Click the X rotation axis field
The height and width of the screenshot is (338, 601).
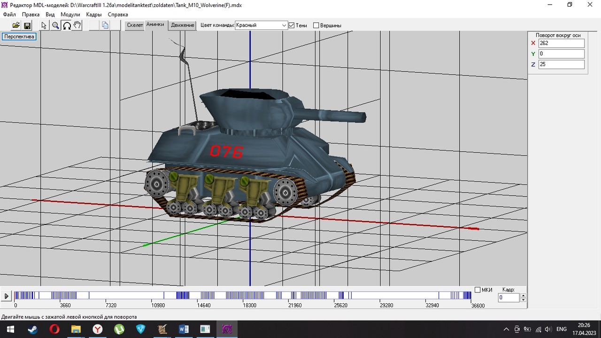[561, 43]
